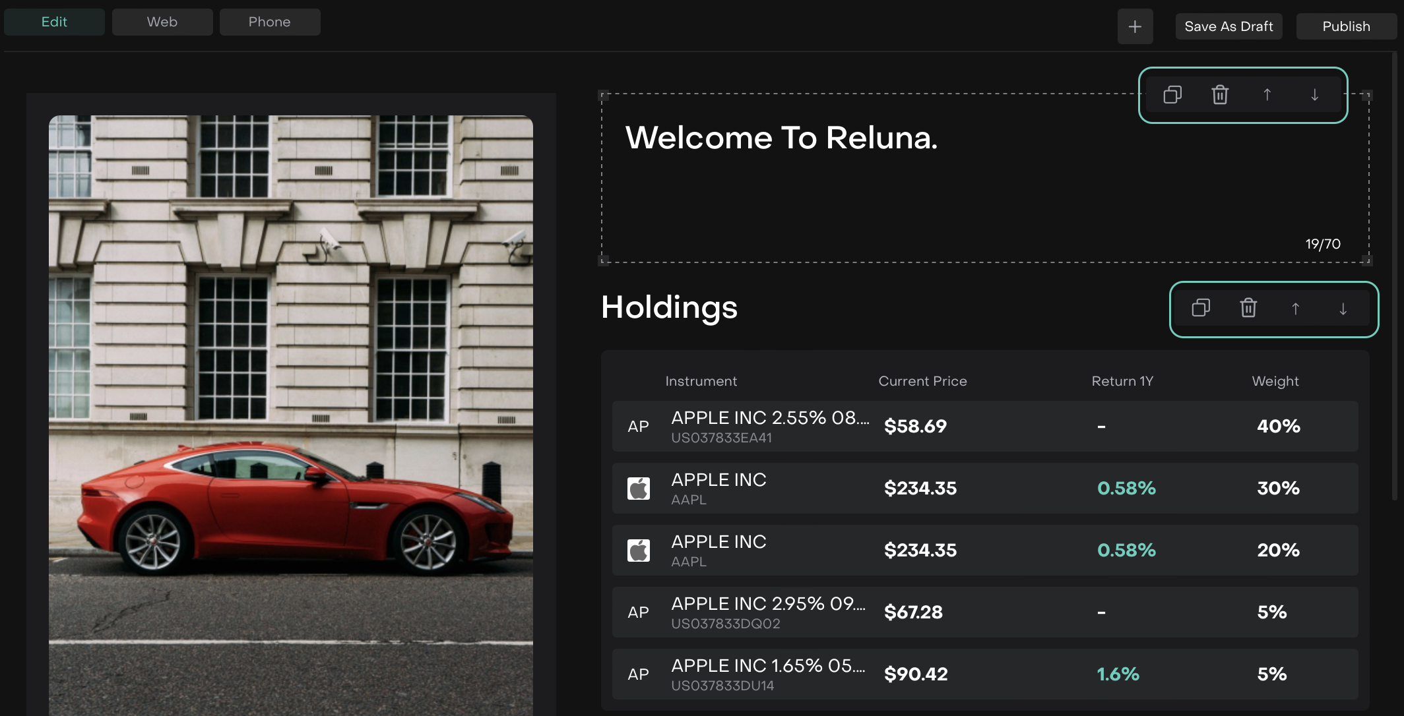Click the Apple logo in 30% weight row
The image size is (1404, 716).
tap(638, 489)
